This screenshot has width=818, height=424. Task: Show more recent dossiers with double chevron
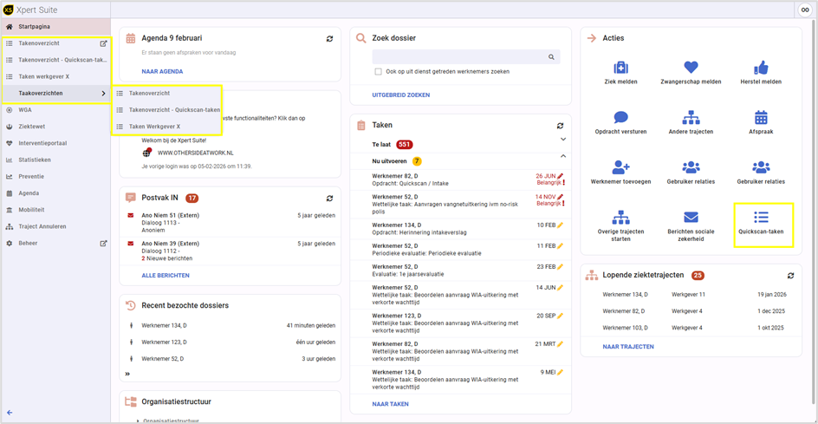click(127, 374)
